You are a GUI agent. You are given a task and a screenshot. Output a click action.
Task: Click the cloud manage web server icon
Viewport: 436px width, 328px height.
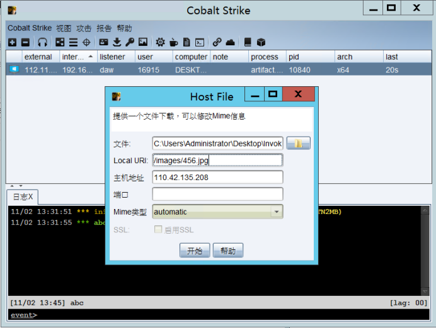click(230, 42)
